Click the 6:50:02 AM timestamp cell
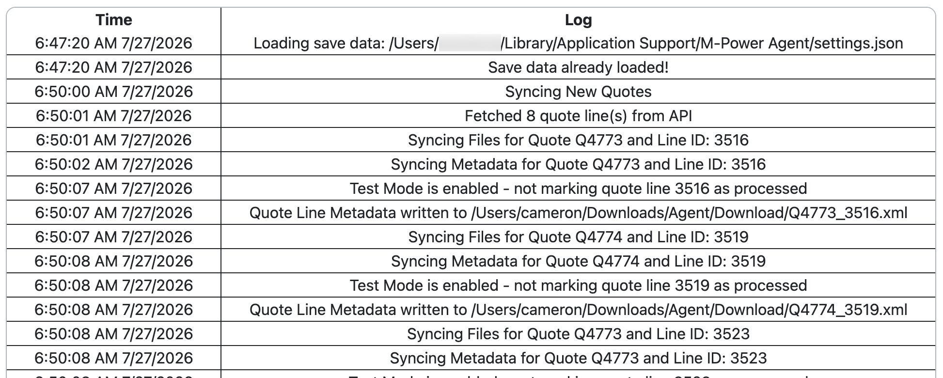943x378 pixels. pyautogui.click(x=114, y=164)
